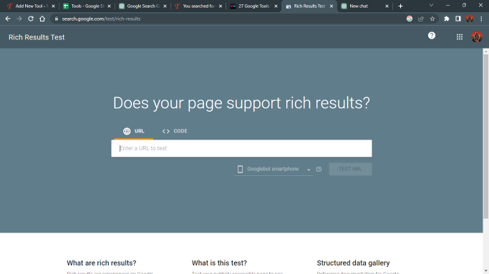Click the Does your page support rich results heading
The width and height of the screenshot is (489, 274).
241,103
